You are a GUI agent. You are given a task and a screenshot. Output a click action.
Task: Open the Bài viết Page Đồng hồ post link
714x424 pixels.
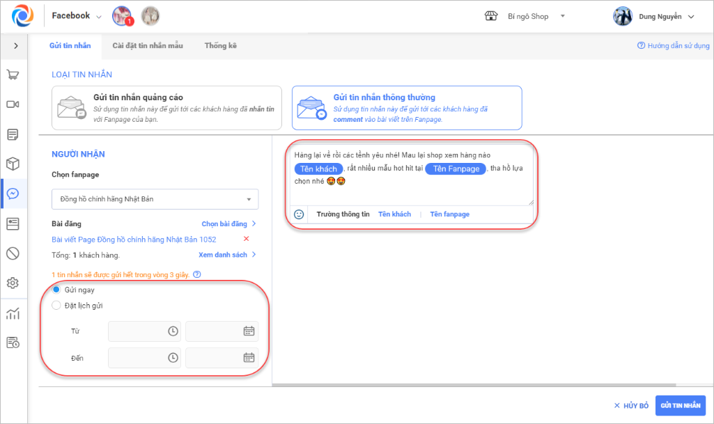pos(134,240)
